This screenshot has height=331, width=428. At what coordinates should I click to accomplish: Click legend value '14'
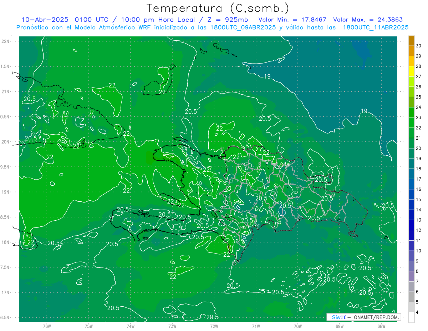coord(419,210)
